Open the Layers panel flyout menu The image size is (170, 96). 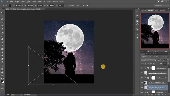[x=168, y=54]
